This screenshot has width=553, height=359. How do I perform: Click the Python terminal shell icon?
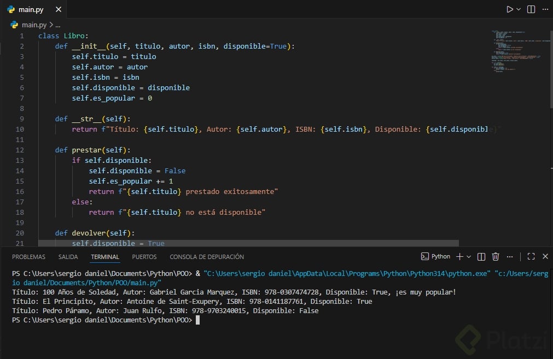tap(425, 256)
